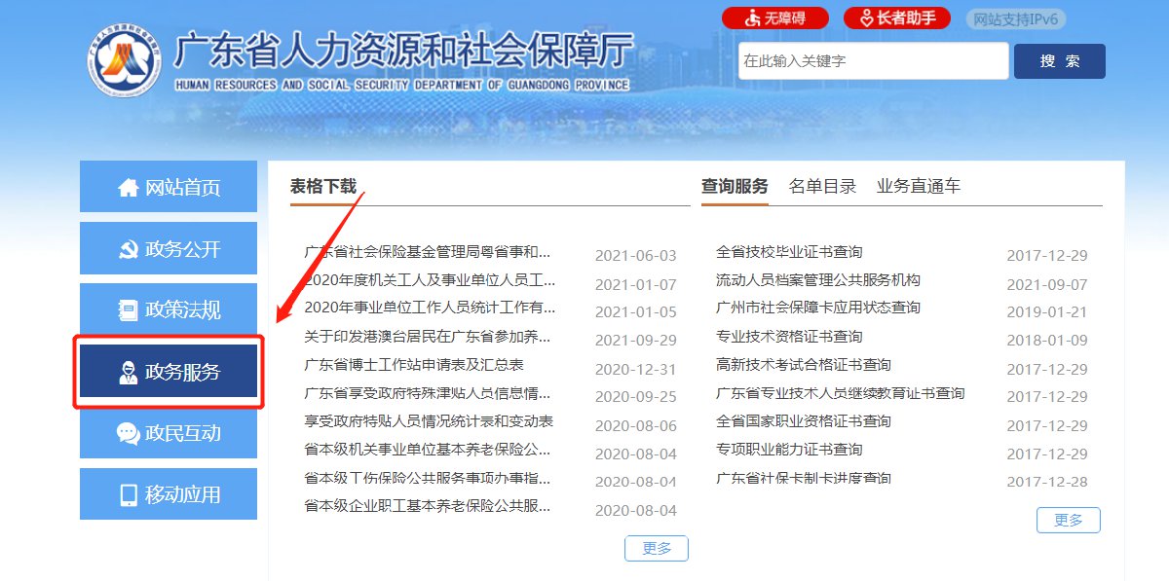Open 广东省社保卡制卡进度查询 link

pos(804,478)
